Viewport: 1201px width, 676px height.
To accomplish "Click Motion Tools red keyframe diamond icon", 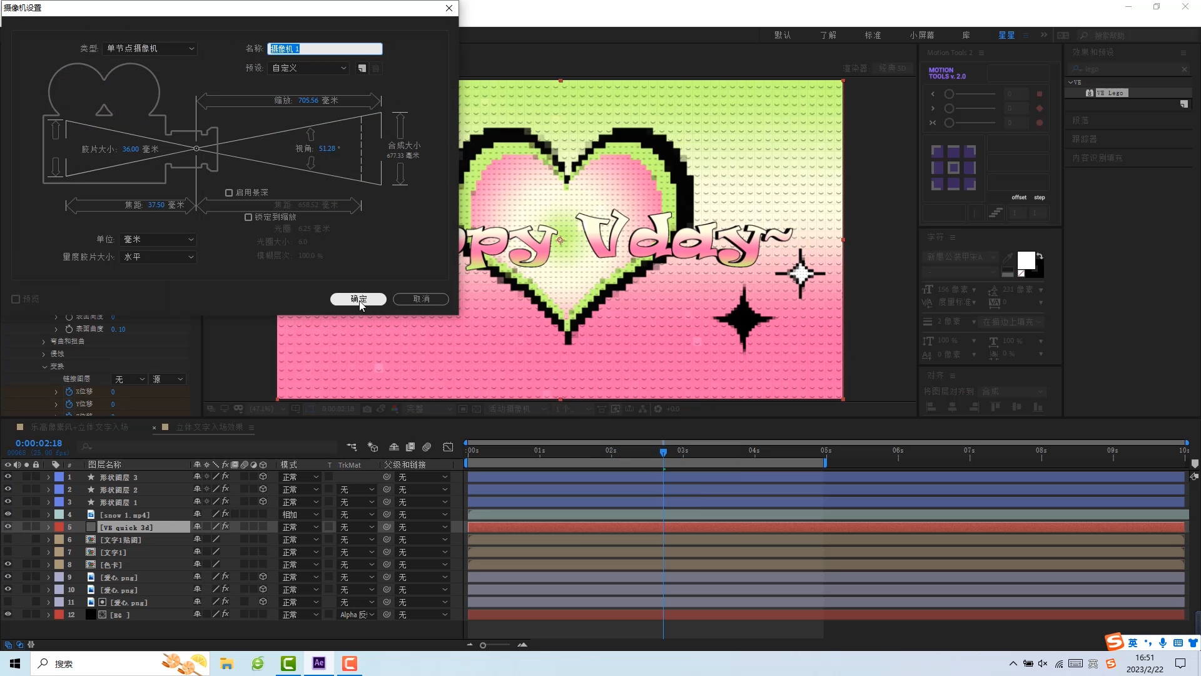I will [x=1040, y=108].
